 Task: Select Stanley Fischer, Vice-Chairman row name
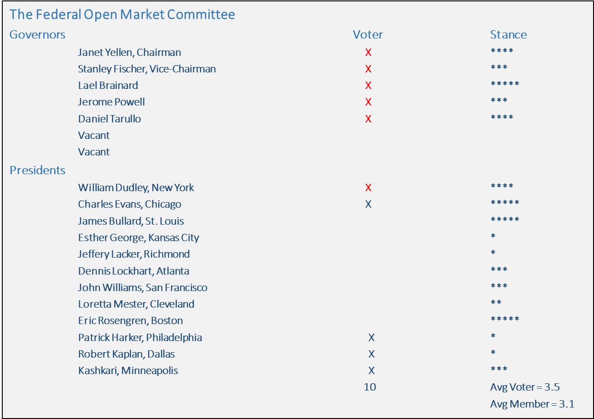click(147, 69)
